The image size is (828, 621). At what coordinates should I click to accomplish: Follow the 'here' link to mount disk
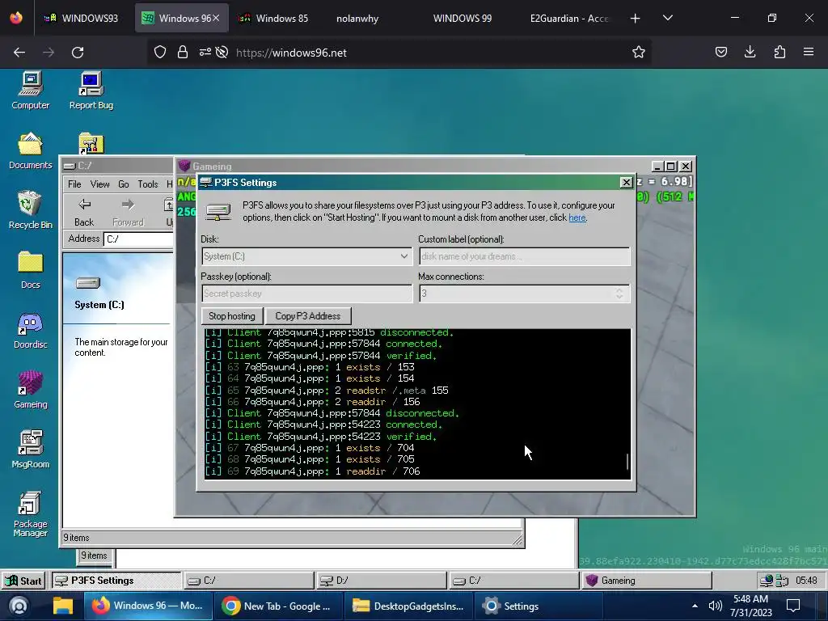point(577,218)
